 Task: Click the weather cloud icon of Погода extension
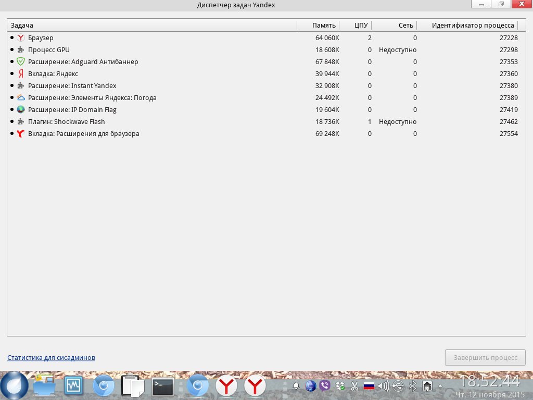pos(21,97)
